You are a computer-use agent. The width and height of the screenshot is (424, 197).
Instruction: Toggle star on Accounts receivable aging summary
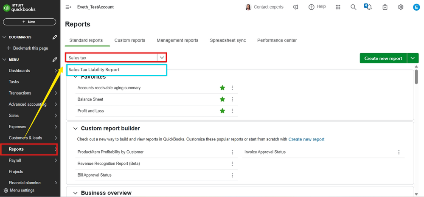pyautogui.click(x=222, y=88)
